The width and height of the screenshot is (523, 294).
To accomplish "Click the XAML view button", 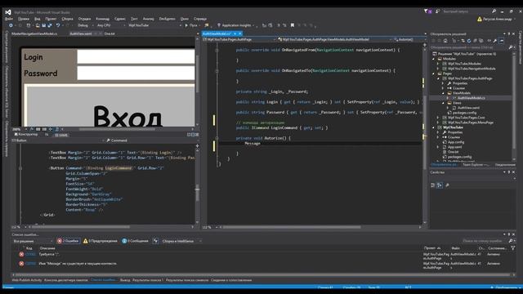I will (61, 135).
